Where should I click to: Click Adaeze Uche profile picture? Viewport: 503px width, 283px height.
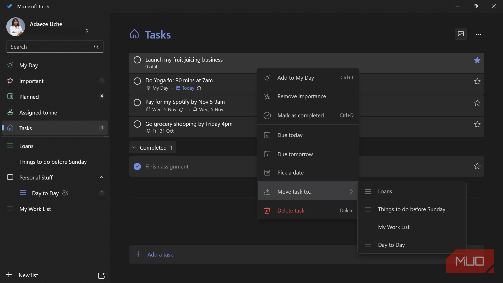click(x=16, y=27)
